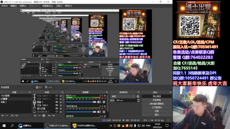Open the 帮助(H) menu
The width and height of the screenshot is (230, 129).
pos(68,6)
